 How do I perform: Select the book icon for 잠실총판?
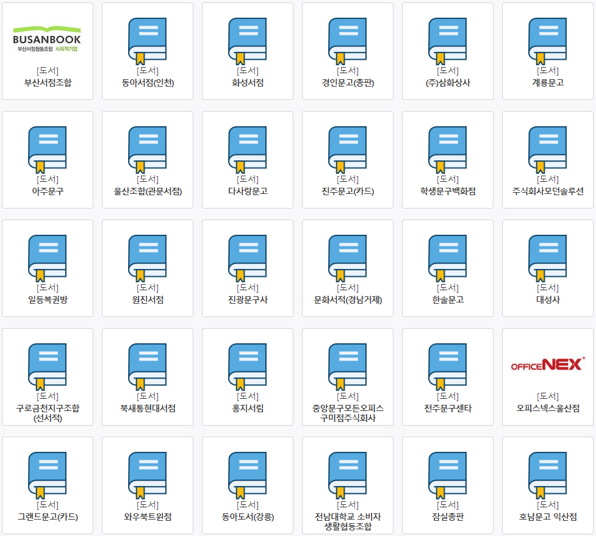coord(447,476)
